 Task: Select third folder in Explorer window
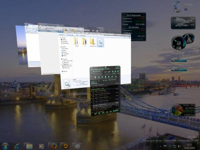point(93,42)
